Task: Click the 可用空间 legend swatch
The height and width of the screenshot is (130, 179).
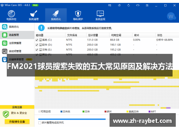Action: [x=39, y=112]
